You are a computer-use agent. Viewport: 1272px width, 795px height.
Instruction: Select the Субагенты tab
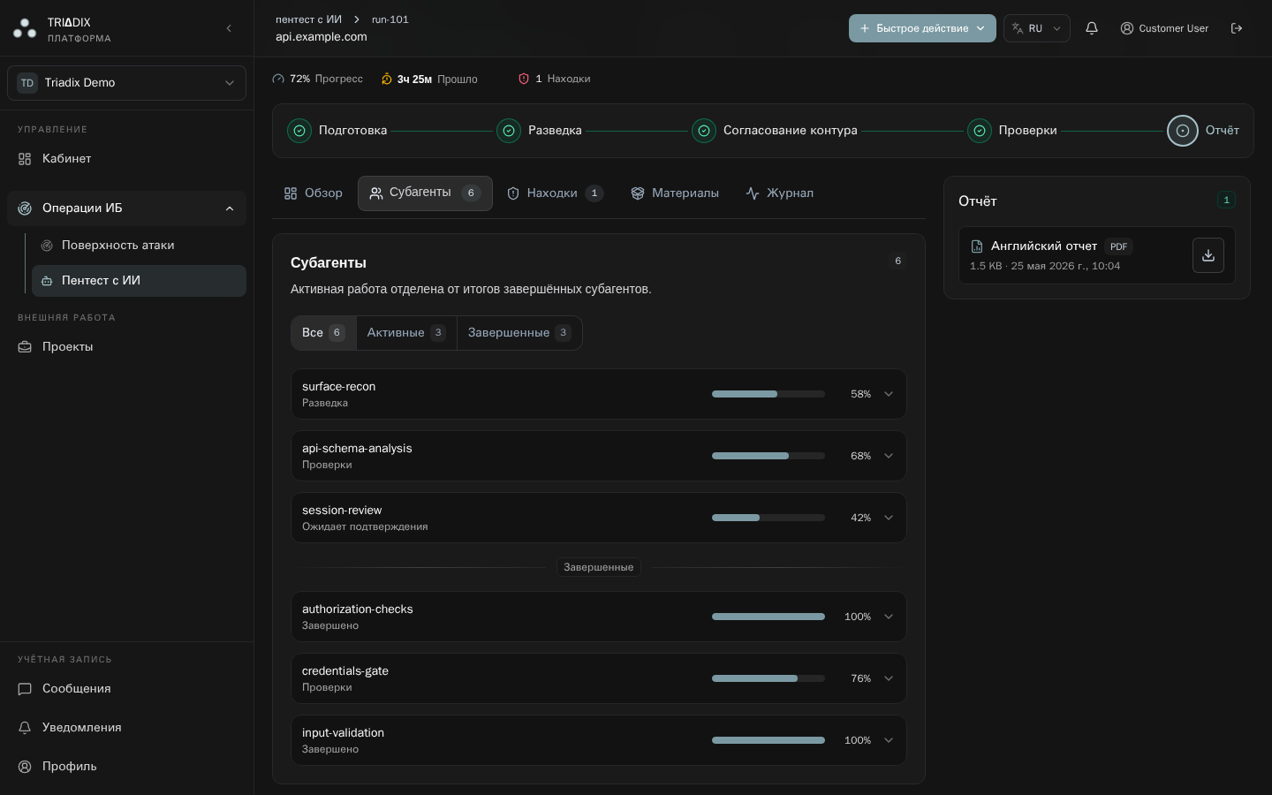(425, 193)
